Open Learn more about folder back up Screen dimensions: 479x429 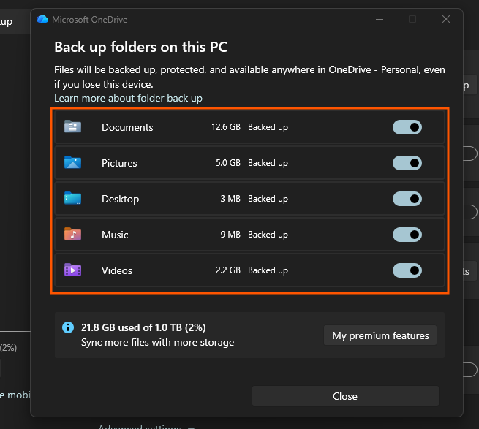128,99
